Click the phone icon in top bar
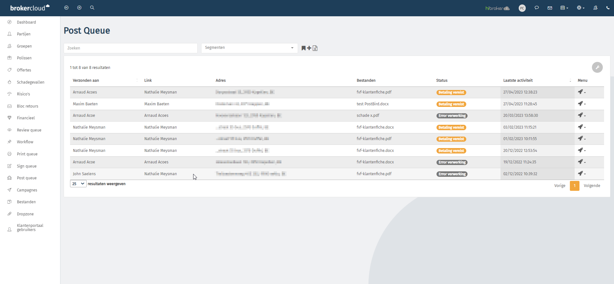This screenshot has height=284, width=614. 608,8
